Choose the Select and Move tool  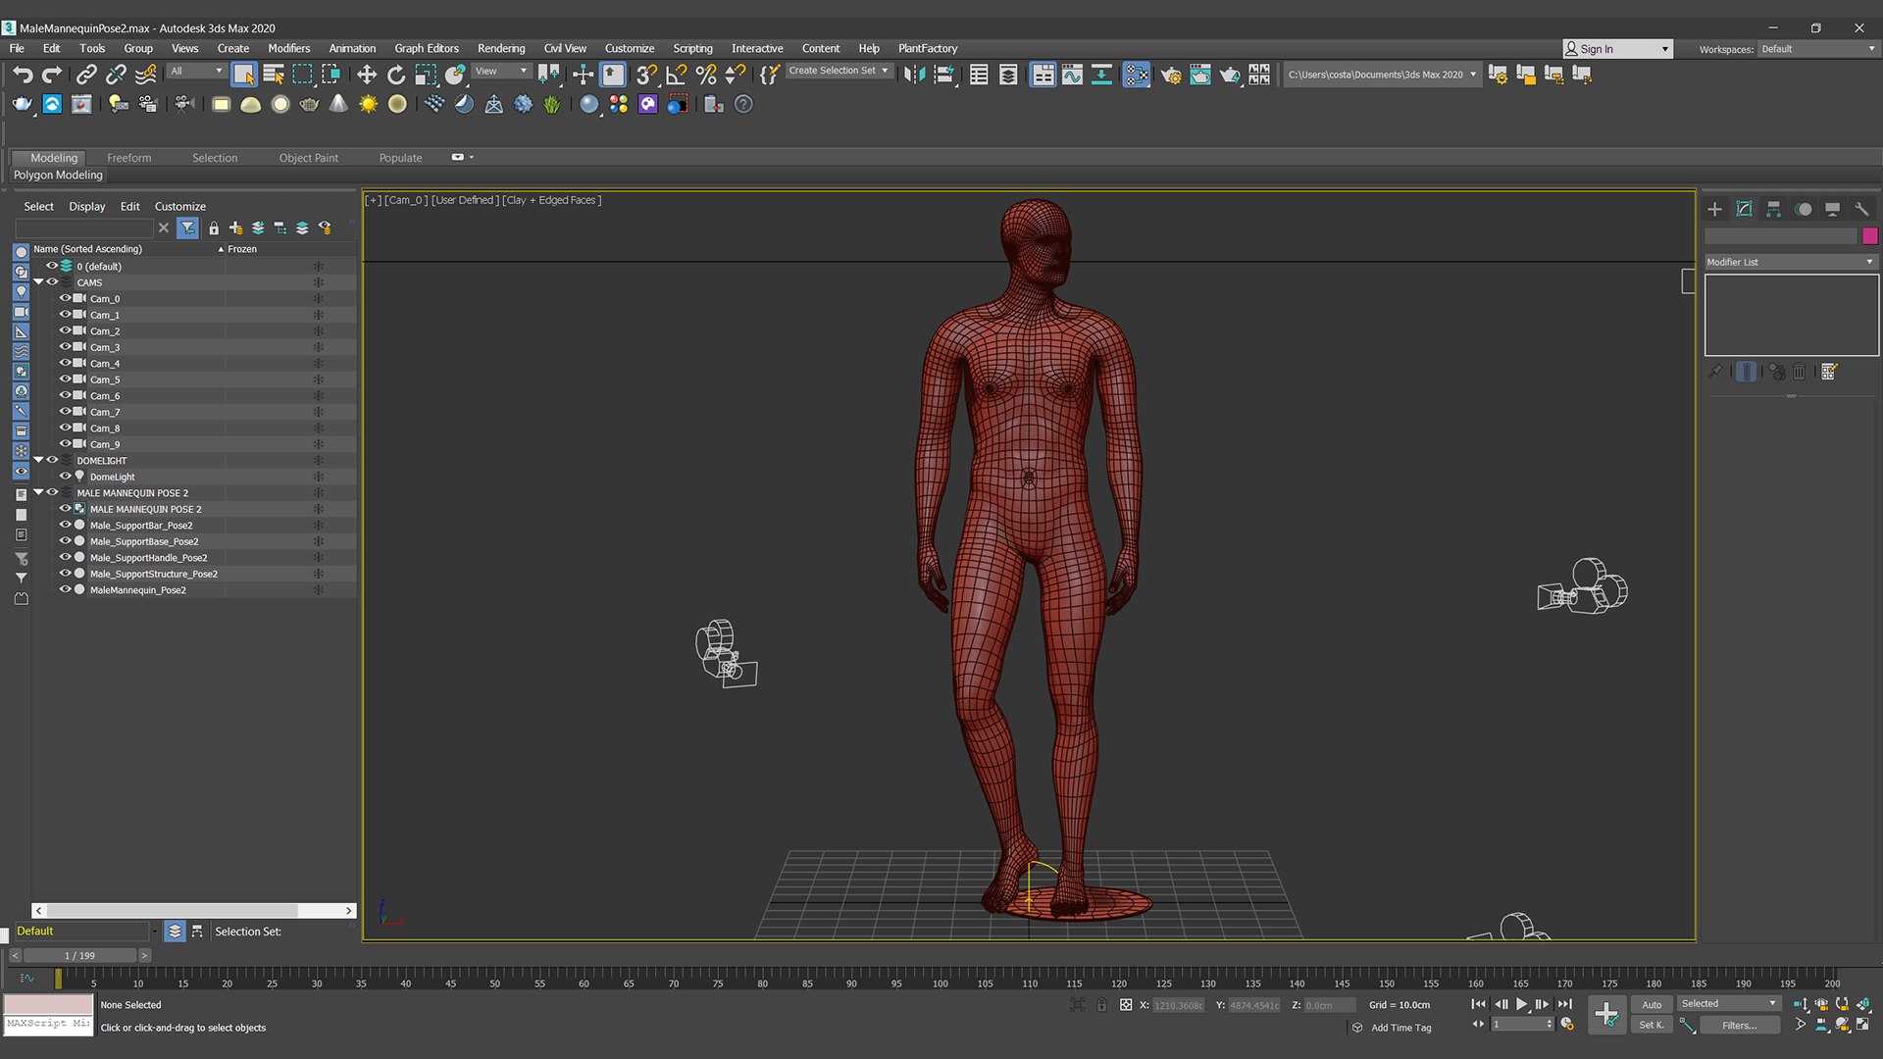(x=366, y=75)
